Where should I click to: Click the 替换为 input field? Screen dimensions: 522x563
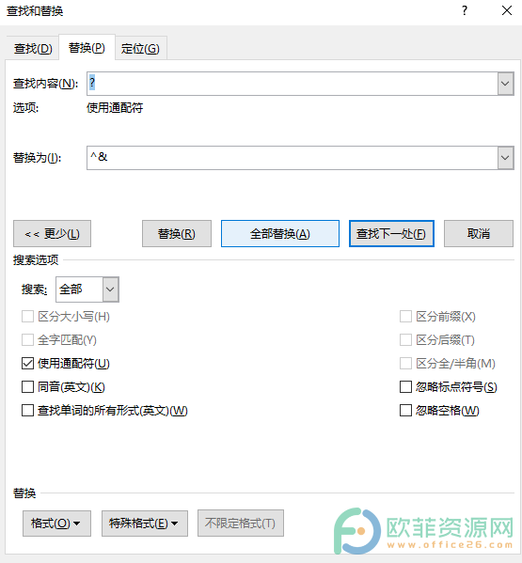tap(292, 158)
